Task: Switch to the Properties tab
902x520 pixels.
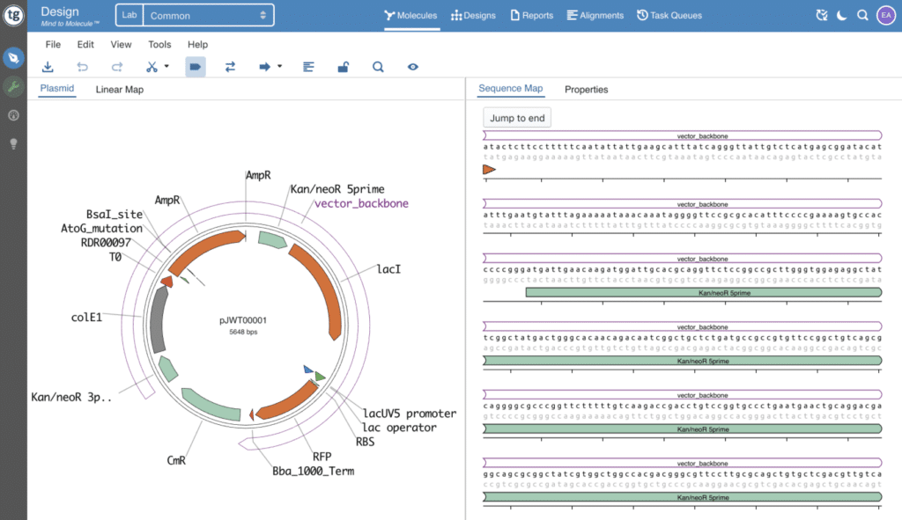Action: (x=586, y=90)
